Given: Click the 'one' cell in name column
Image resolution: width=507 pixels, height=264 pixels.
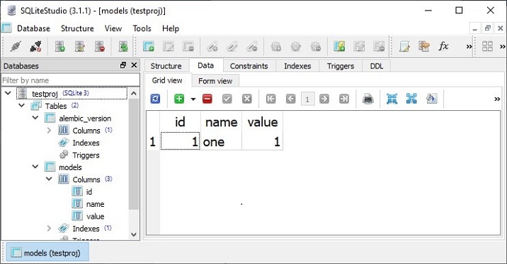Looking at the screenshot, I should (x=221, y=142).
